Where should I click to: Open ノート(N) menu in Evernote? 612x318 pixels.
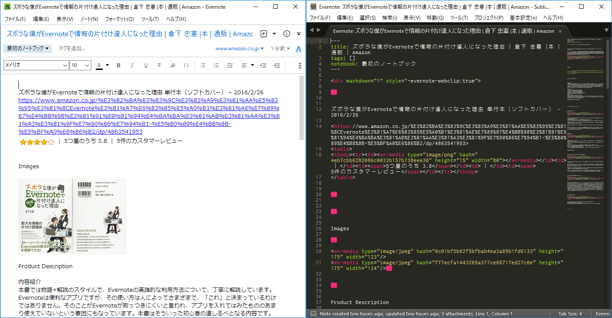89,19
